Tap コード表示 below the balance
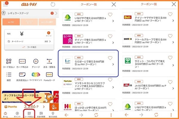The height and width of the screenshot is (119, 179). 29,47
